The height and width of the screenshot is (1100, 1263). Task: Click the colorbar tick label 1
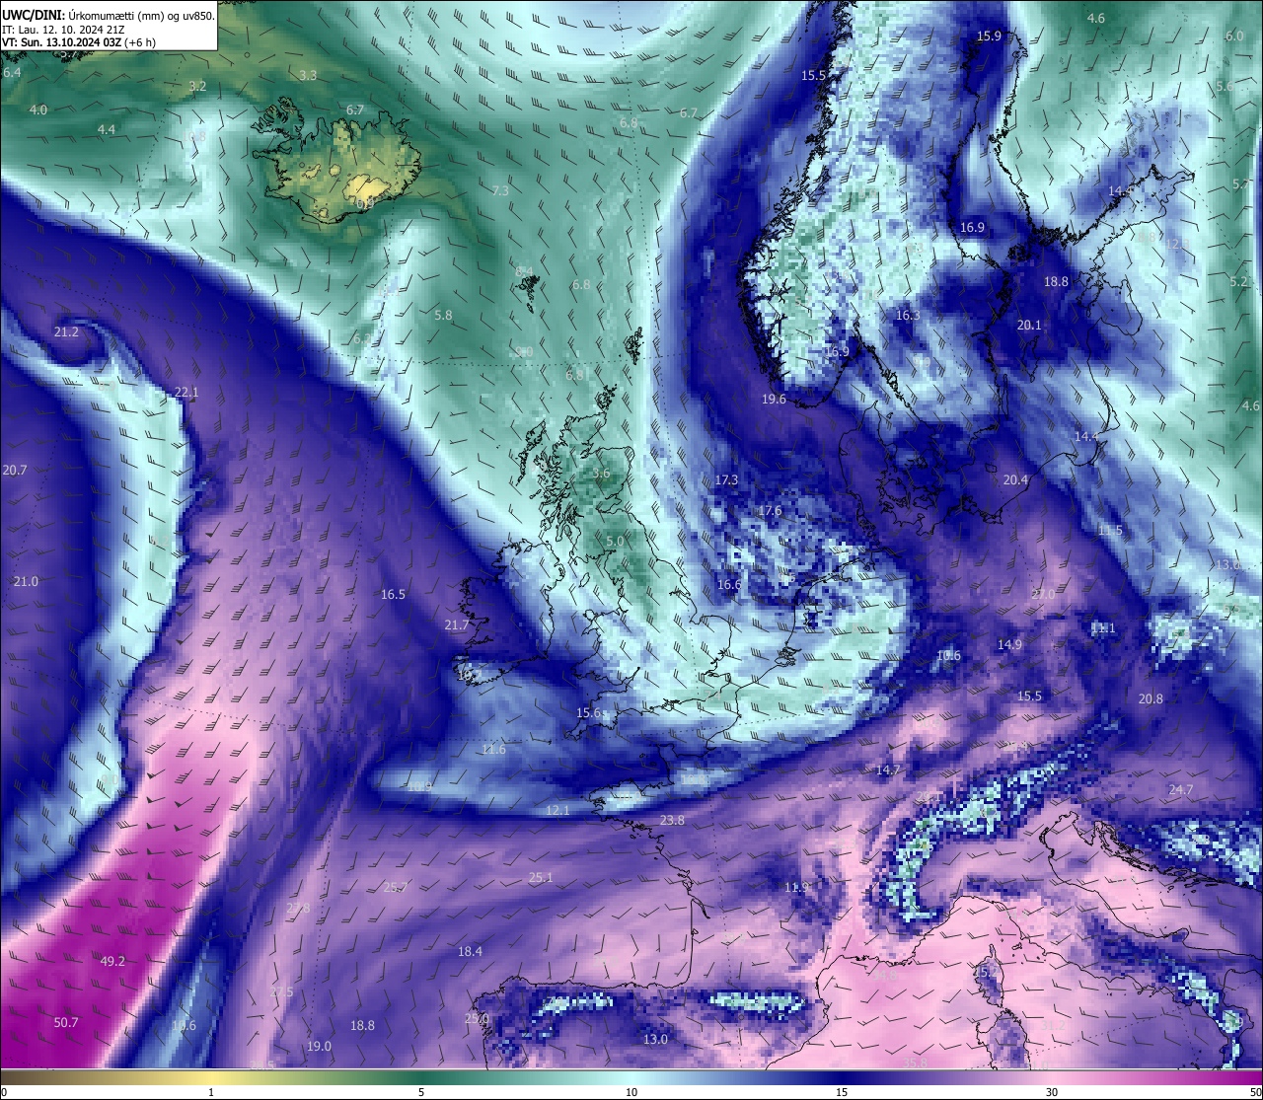point(211,1092)
